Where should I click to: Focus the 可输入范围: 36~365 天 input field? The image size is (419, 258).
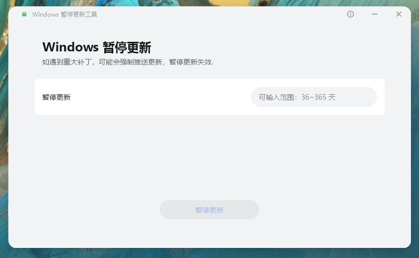[x=314, y=97]
